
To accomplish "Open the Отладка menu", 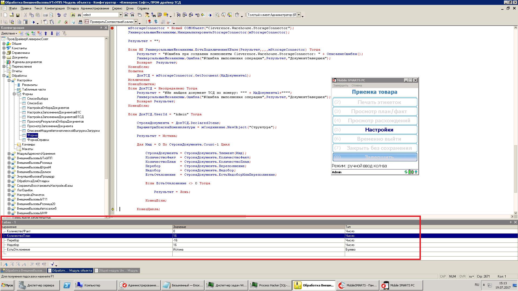I will point(73,8).
